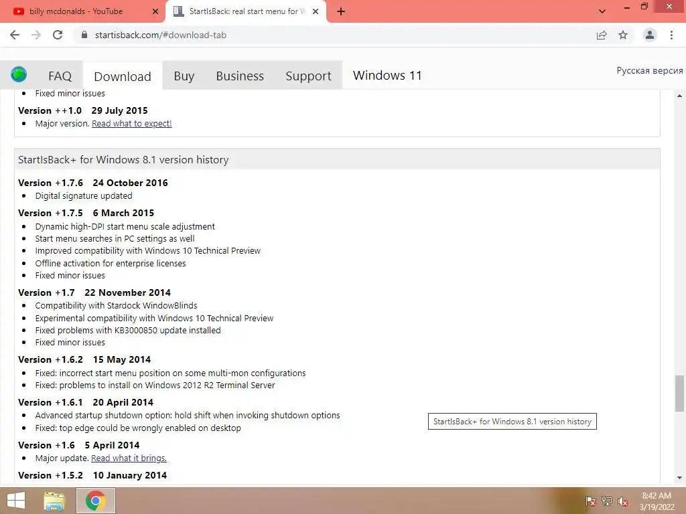Click Version ++1.0 29 July 2015 heading
Image resolution: width=686 pixels, height=514 pixels.
(x=83, y=110)
